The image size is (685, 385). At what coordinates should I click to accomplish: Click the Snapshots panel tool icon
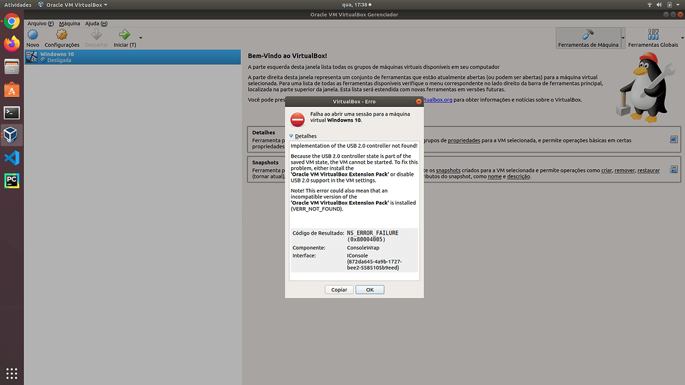click(674, 169)
